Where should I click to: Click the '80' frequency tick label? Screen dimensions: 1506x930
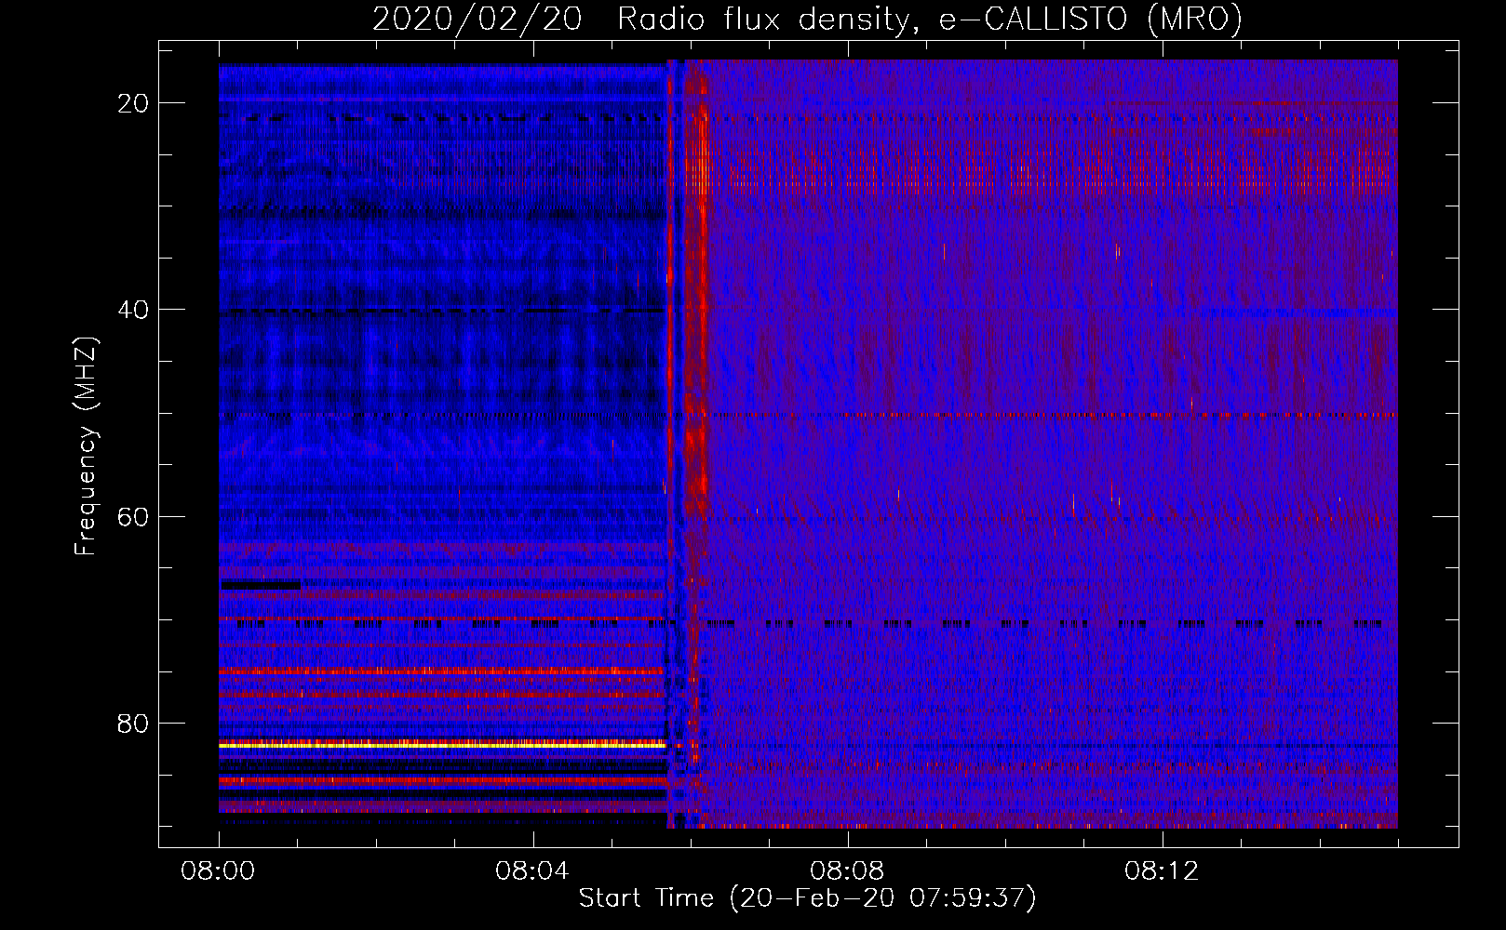click(x=134, y=723)
